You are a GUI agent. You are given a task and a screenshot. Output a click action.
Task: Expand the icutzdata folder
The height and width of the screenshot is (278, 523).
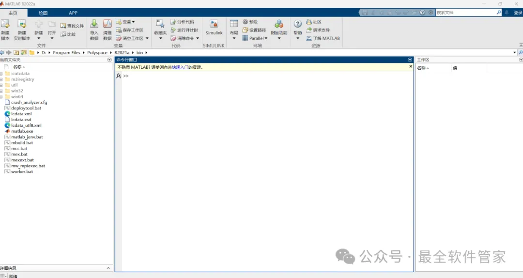tap(1, 74)
